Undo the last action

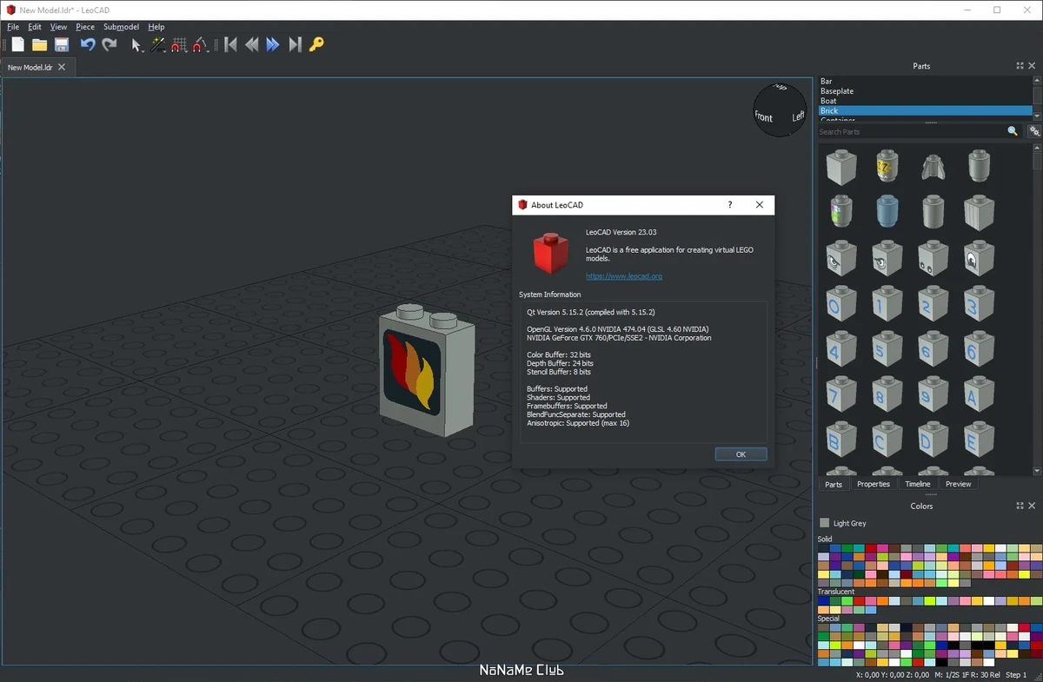(88, 44)
